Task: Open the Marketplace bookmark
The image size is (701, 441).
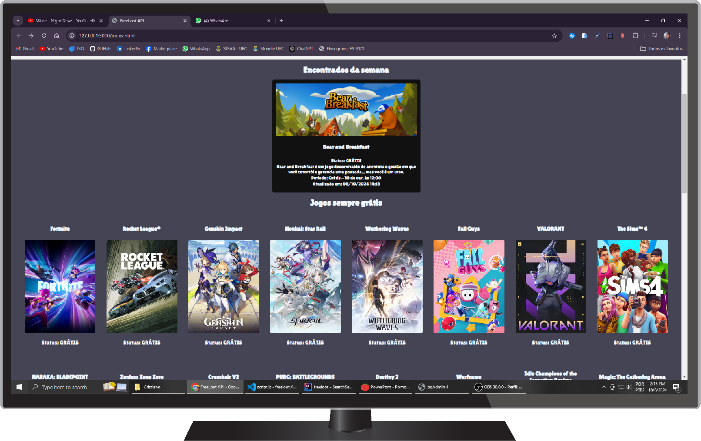Action: point(161,49)
